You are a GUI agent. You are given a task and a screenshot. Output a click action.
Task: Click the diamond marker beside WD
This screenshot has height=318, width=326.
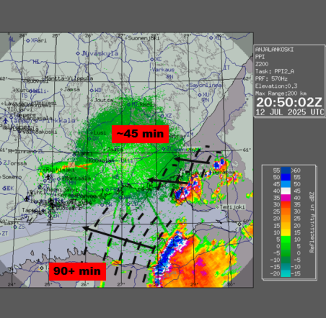[x=91, y=90]
